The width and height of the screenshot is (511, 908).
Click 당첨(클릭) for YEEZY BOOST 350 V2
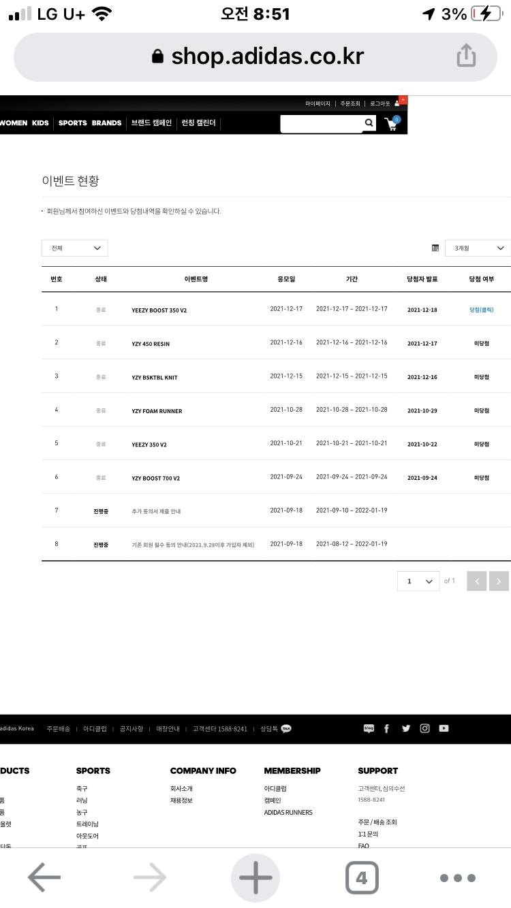tap(481, 310)
